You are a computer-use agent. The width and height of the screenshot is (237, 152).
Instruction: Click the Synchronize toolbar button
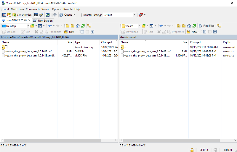pyautogui.click(x=22, y=15)
